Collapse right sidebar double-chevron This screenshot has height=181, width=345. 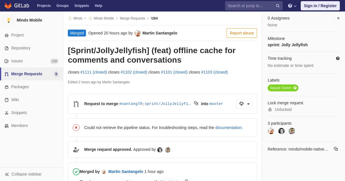point(338,18)
